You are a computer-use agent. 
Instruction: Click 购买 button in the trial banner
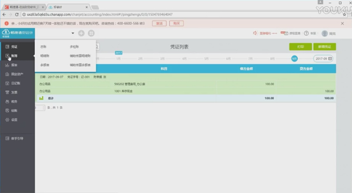(x=177, y=23)
